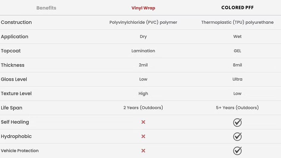Click the Hydrophobic checkmark icon
The width and height of the screenshot is (281, 158).
coord(237,136)
